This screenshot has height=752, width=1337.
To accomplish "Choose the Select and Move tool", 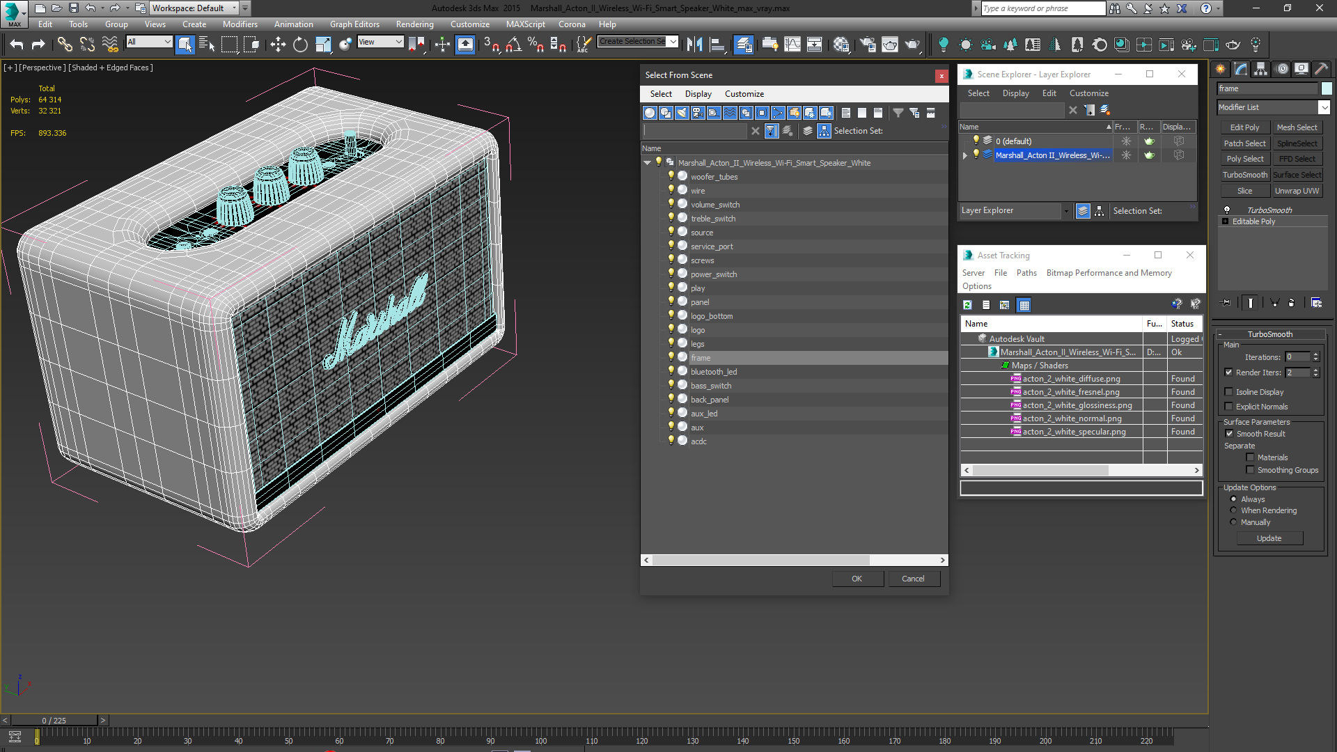I will (278, 45).
